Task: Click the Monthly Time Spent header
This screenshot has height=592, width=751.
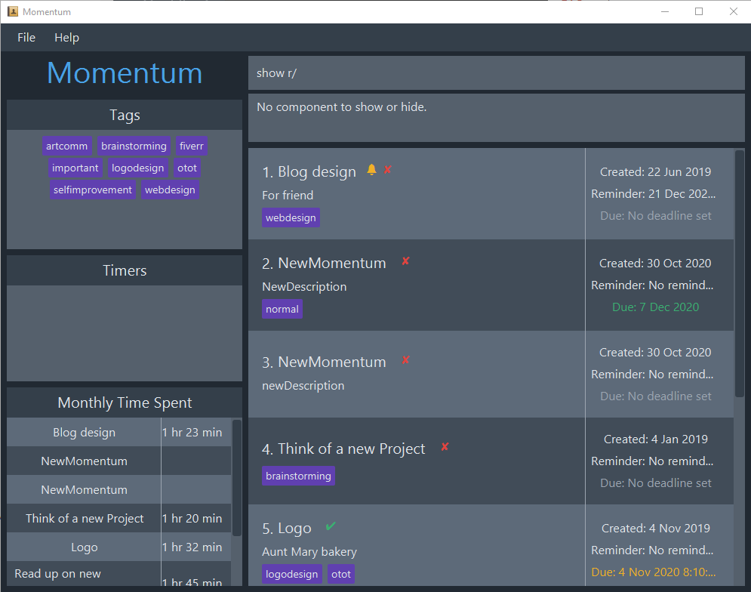Action: [125, 402]
